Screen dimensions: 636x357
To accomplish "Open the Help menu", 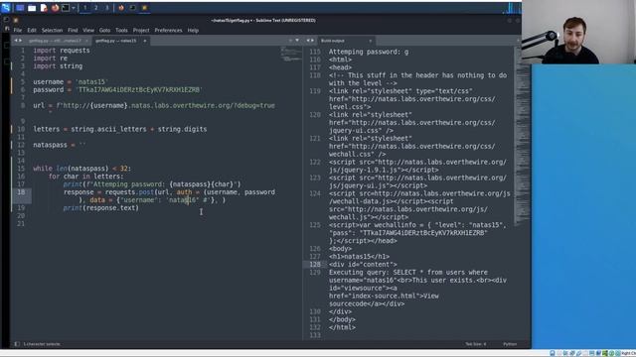I will (193, 31).
